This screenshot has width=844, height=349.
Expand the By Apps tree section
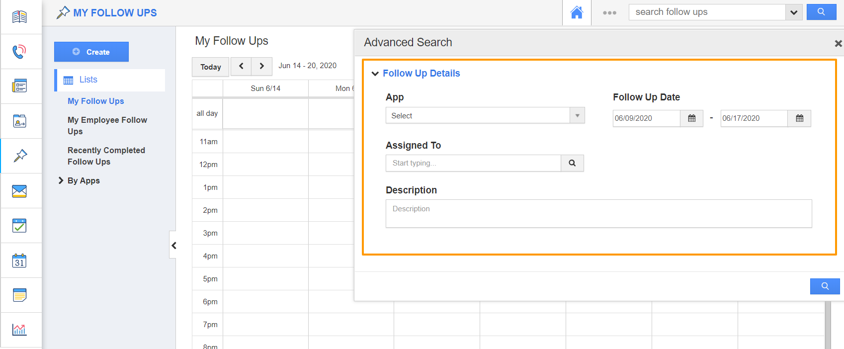click(61, 180)
